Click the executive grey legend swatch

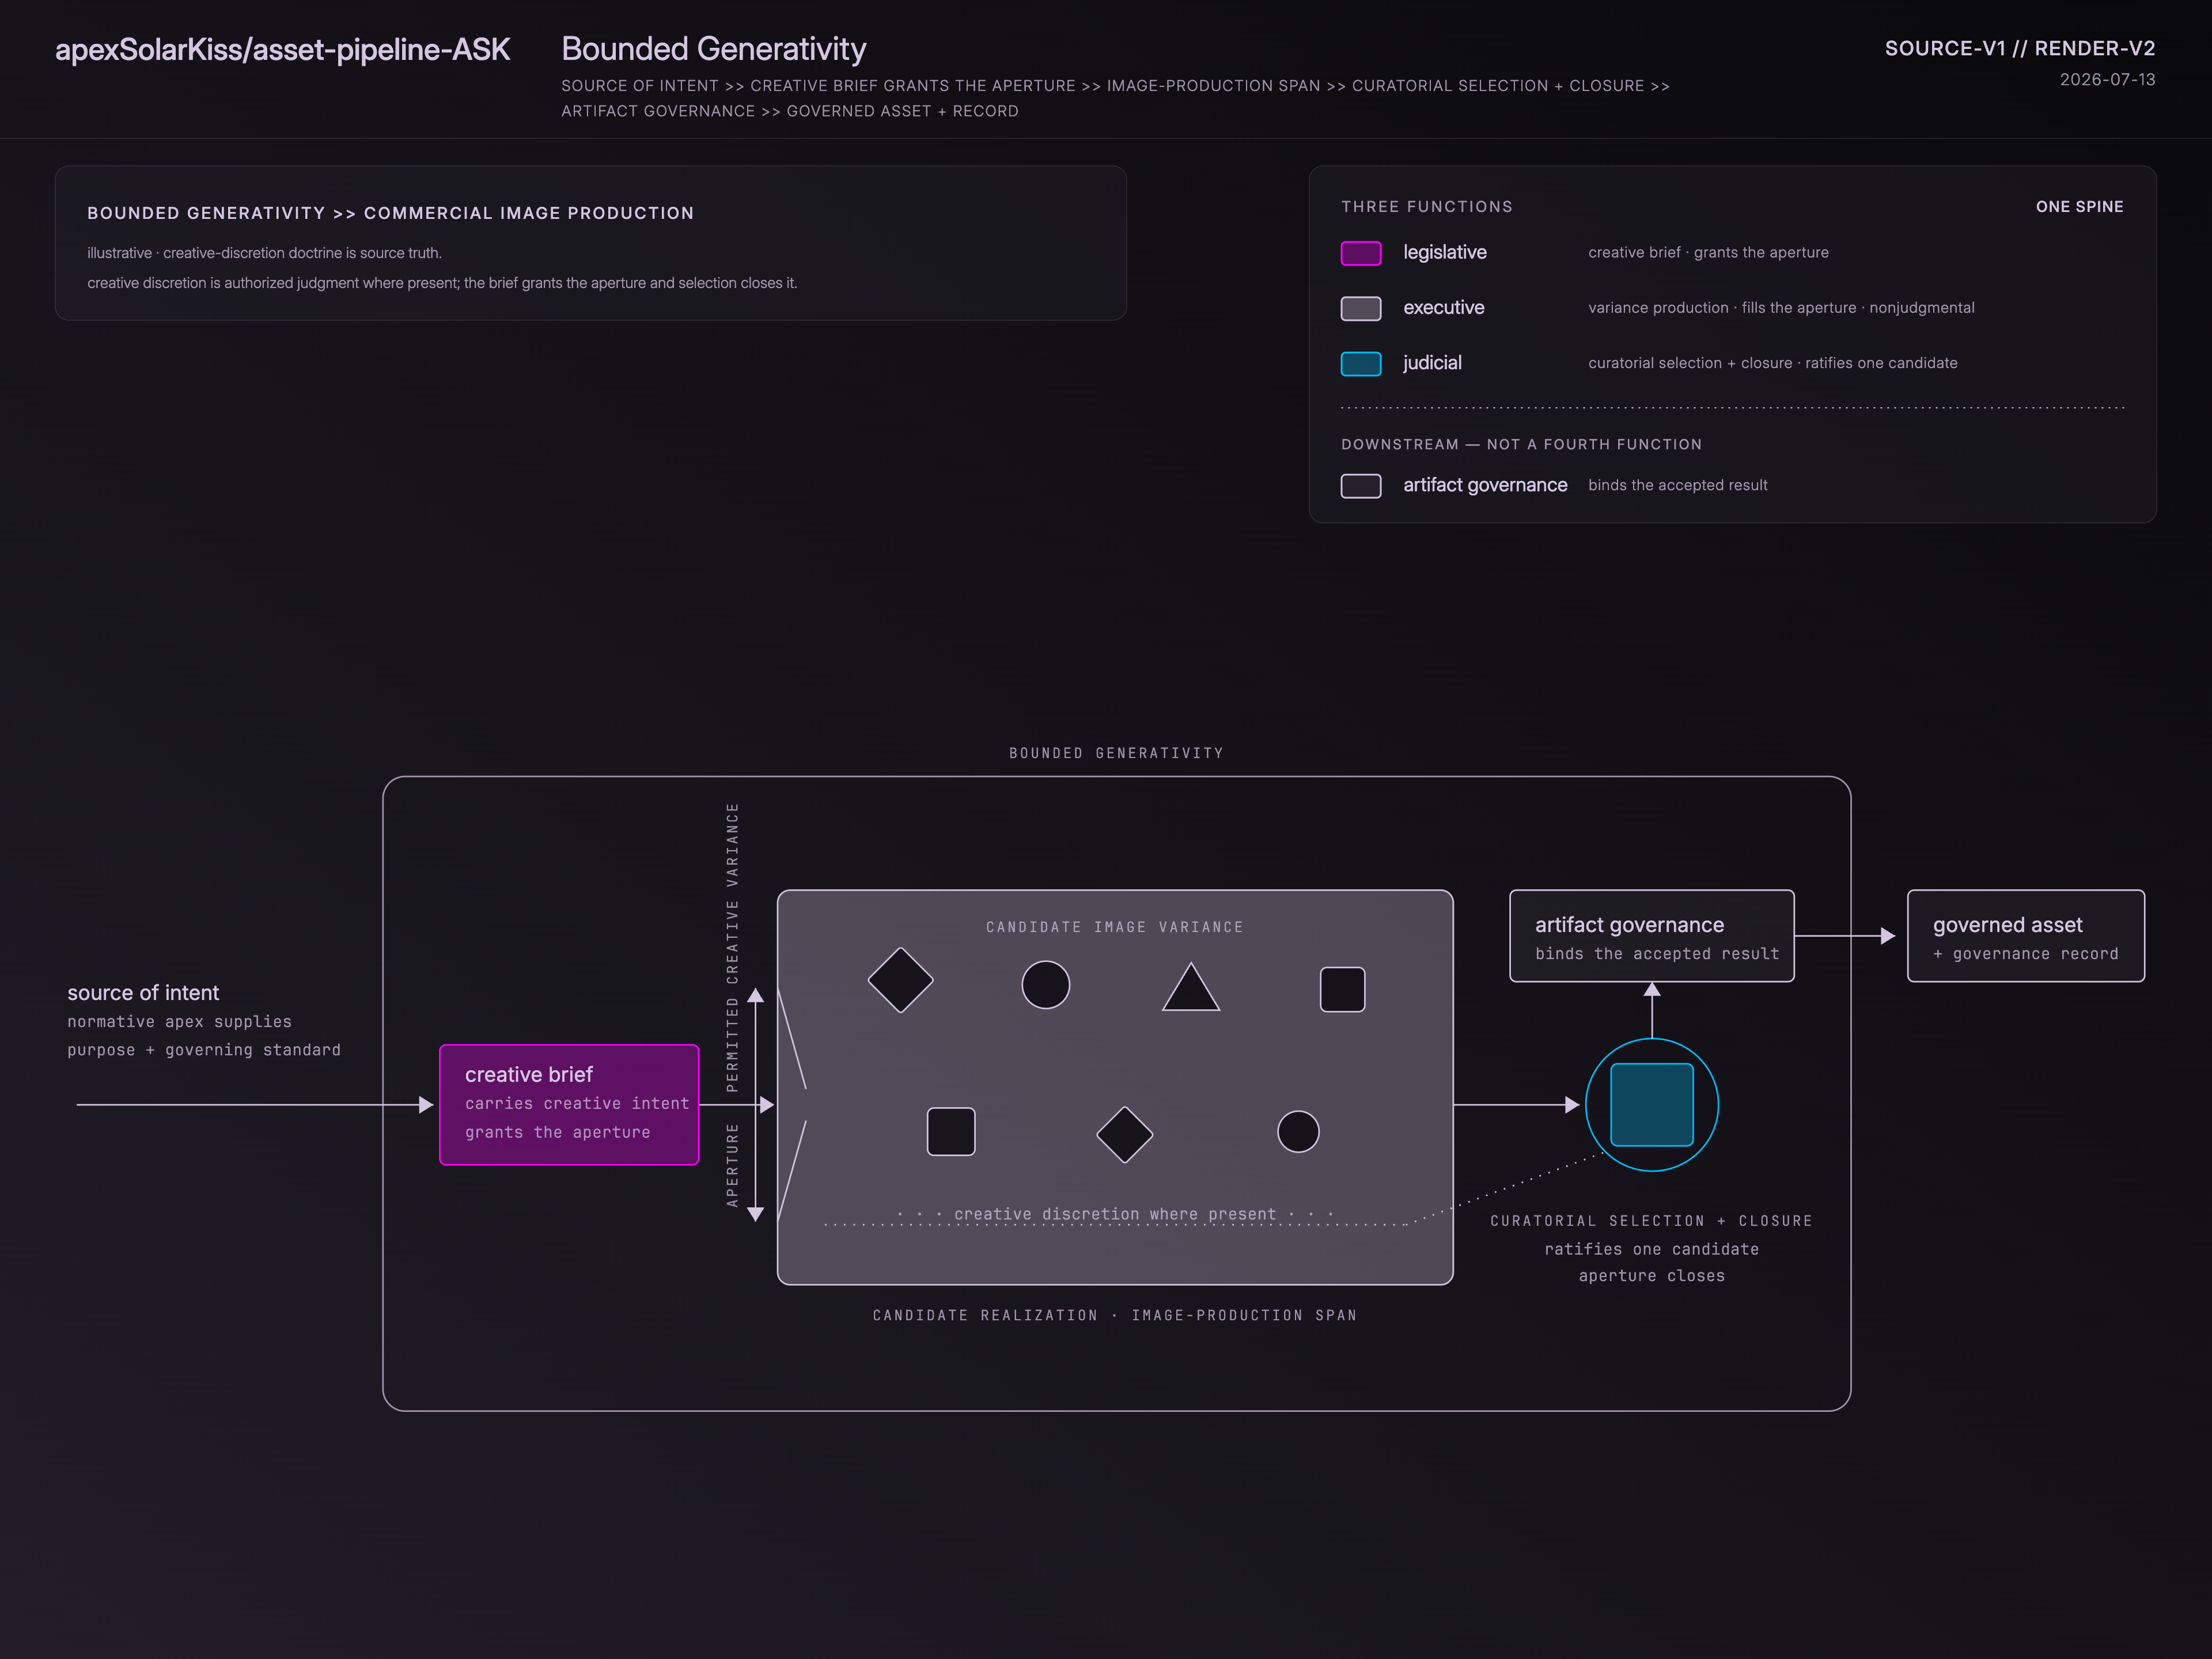(x=1360, y=308)
